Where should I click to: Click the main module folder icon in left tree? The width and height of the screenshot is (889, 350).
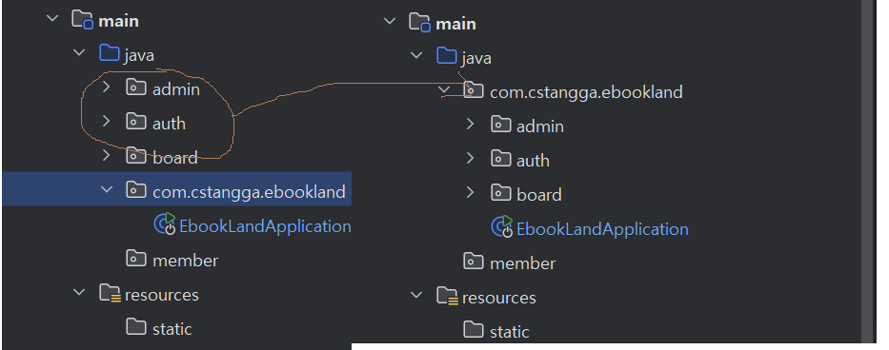tap(82, 20)
